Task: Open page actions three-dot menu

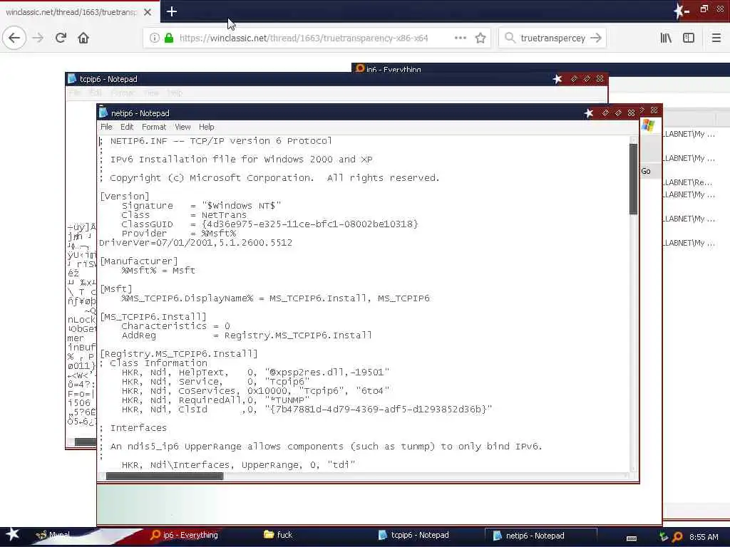Action: click(x=461, y=38)
